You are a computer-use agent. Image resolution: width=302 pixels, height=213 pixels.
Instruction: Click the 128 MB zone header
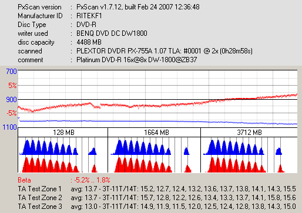[63, 133]
